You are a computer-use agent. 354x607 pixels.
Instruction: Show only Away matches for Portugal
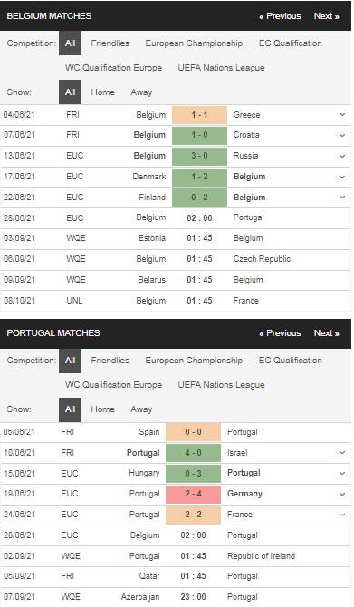point(141,409)
